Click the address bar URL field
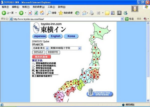The image size is (150, 107). click(66, 19)
